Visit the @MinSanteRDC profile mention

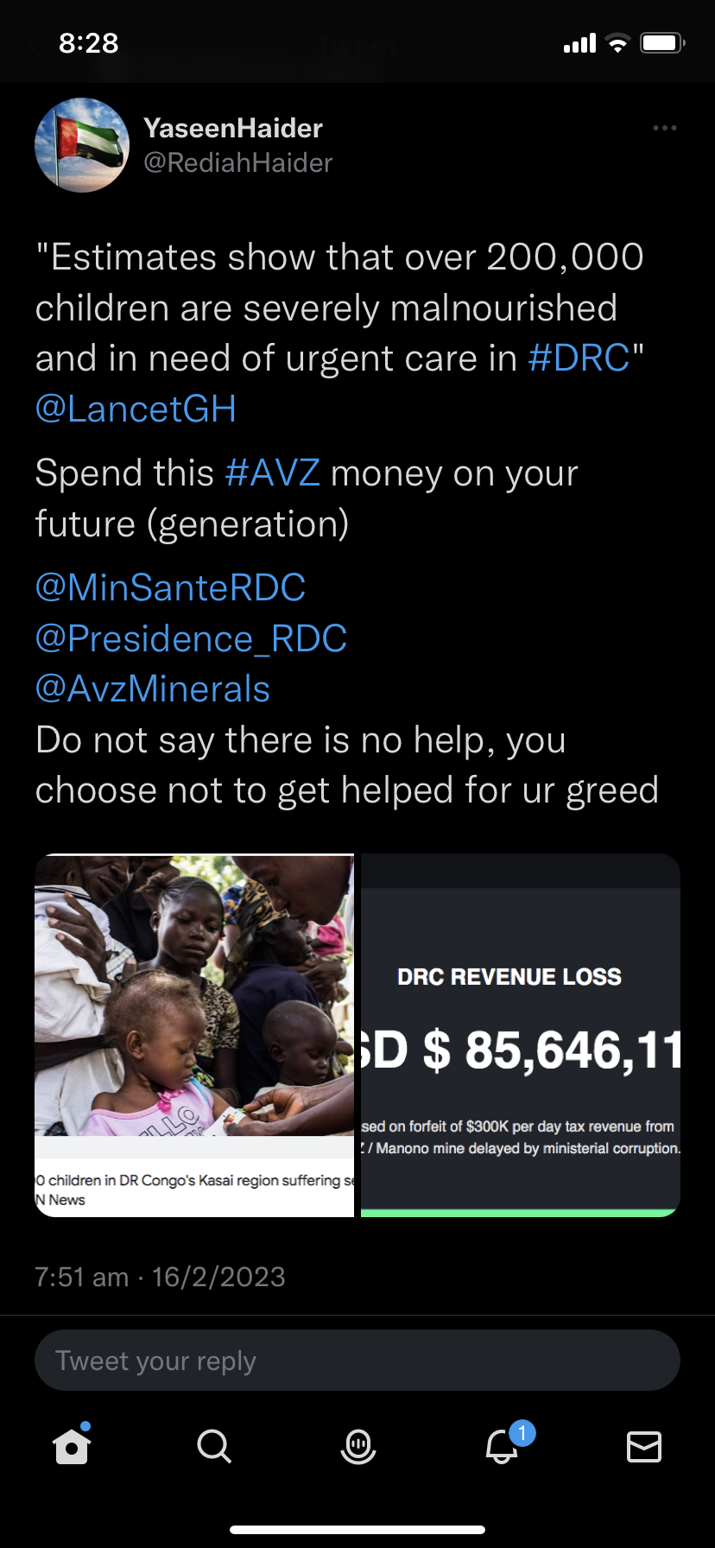coord(170,588)
